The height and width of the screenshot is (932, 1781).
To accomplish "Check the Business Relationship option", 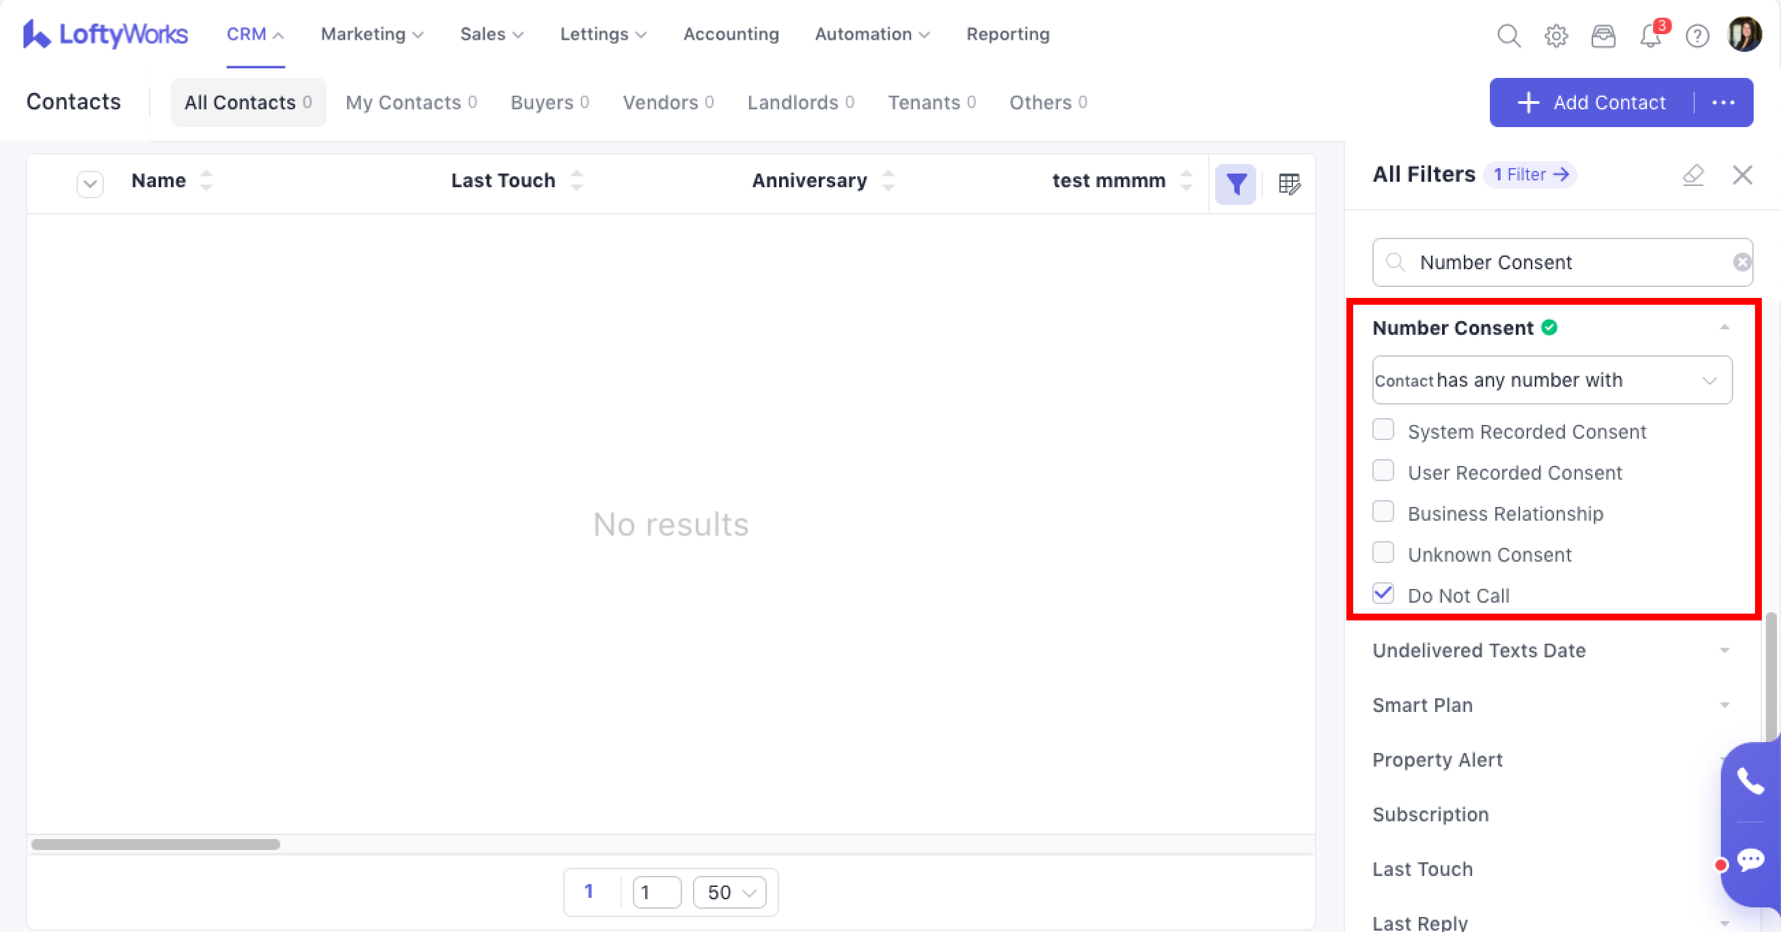I will [1383, 512].
